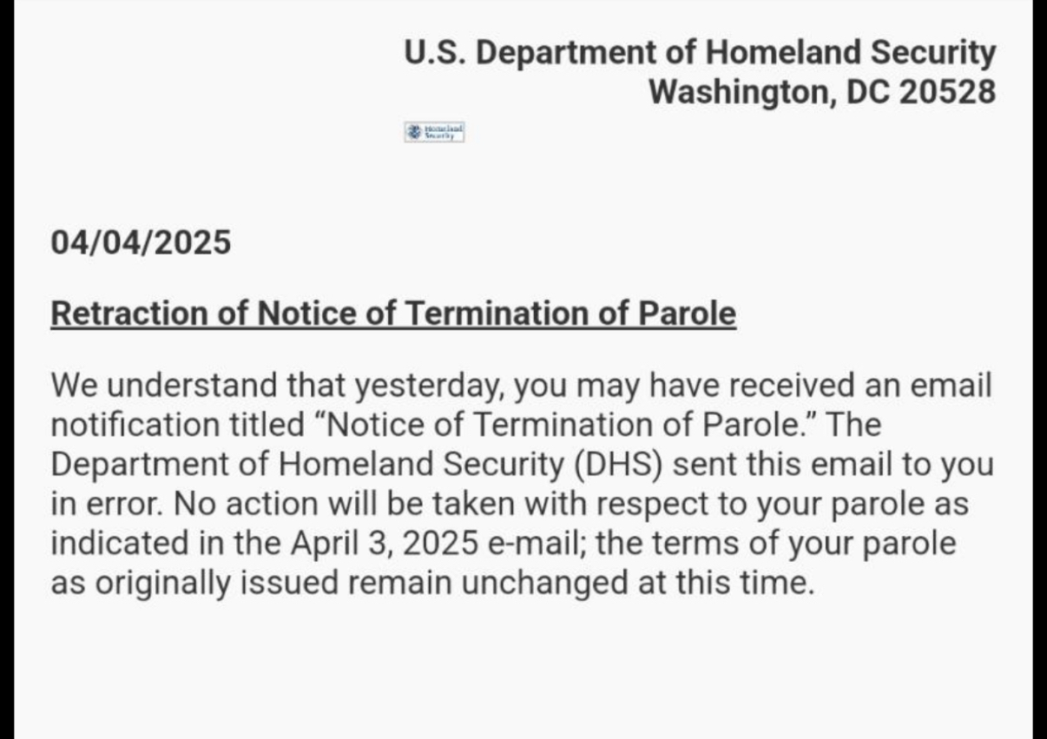Click the small Homeland Security logo image
This screenshot has height=739, width=1047.
434,132
